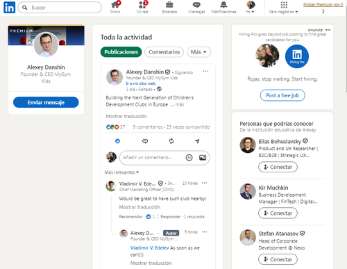This screenshot has height=269, width=347.
Task: Open Stefan Atanasov profile photo
Action: tap(248, 237)
